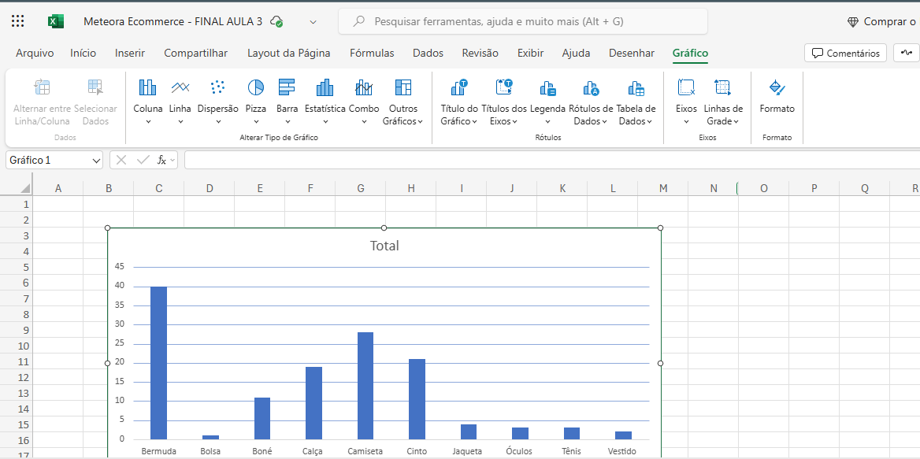Open the Name Box dropdown showing Gráfico 1
Screen dimensions: 920x459
97,160
